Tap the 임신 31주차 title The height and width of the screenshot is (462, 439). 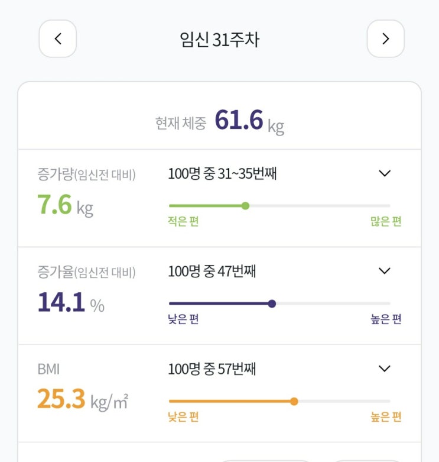click(x=220, y=39)
